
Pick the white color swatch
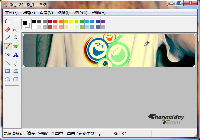tap(34, 27)
